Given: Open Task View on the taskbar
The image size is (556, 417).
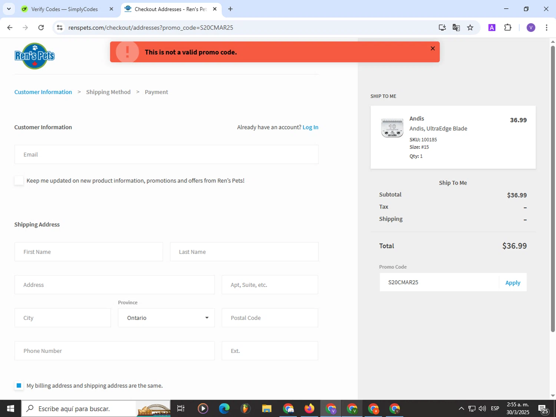Looking at the screenshot, I should click(x=181, y=408).
